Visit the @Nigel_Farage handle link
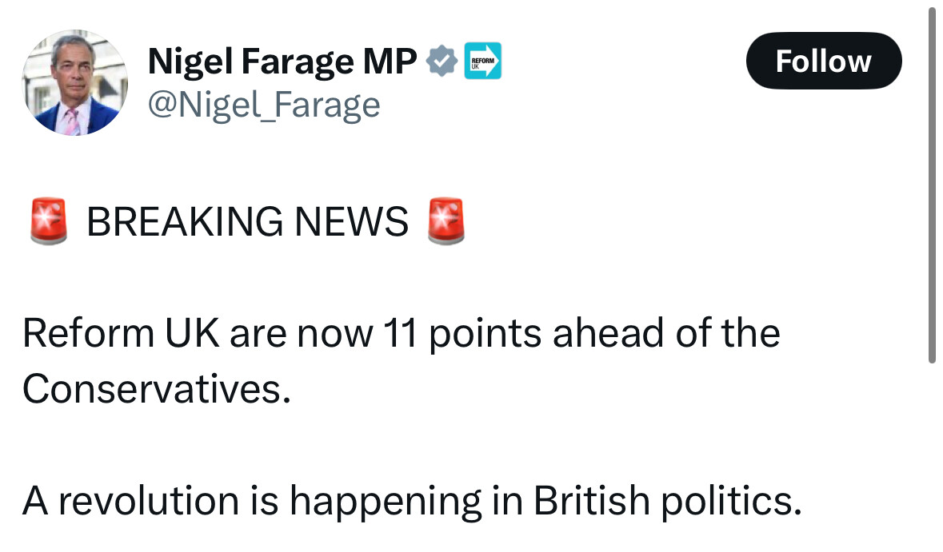 click(264, 105)
